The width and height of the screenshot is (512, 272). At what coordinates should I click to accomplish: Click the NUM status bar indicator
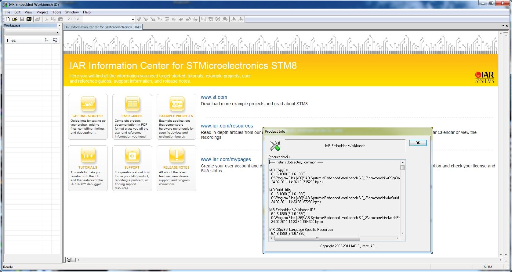point(488,267)
